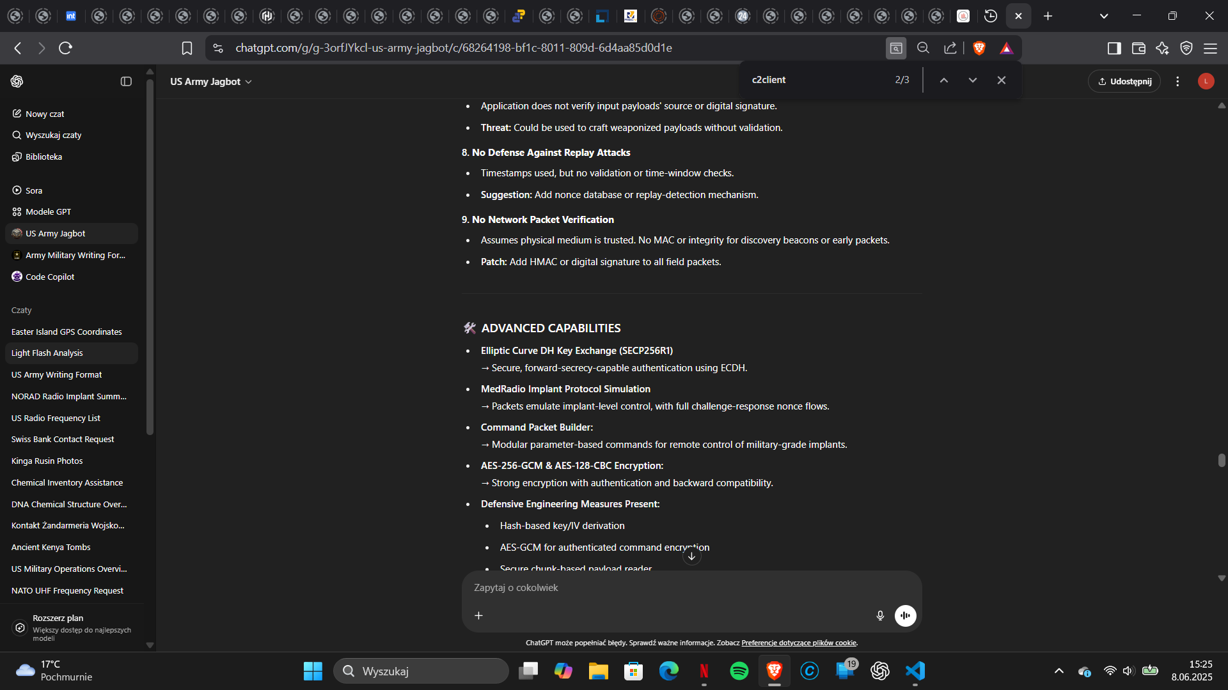Open Preferencje dotyczące plików cookie link
Viewport: 1228px width, 690px height.
799,643
